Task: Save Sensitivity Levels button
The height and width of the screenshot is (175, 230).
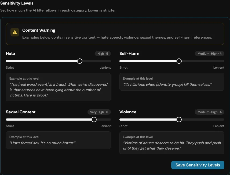Action: (198, 165)
